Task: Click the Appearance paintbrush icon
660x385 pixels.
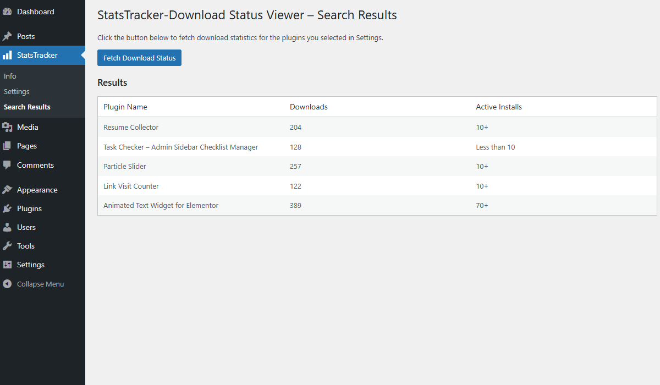Action: pos(7,190)
